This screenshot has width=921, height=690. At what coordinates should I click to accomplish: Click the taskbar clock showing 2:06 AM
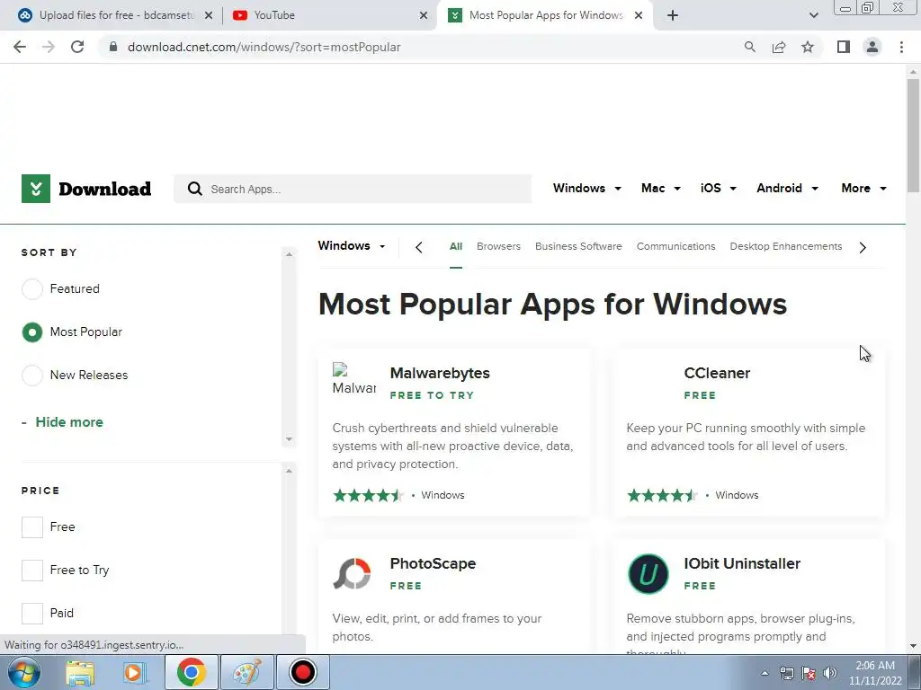click(874, 673)
